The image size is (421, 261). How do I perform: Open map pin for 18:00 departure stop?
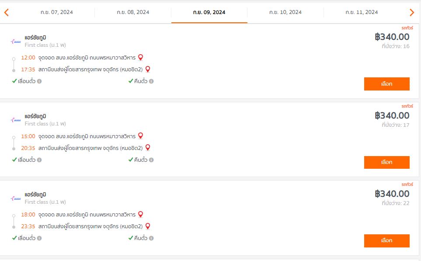tap(140, 214)
